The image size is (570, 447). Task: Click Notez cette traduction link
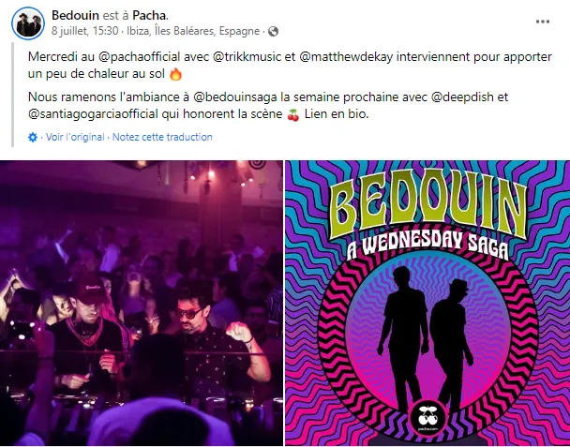(x=162, y=137)
